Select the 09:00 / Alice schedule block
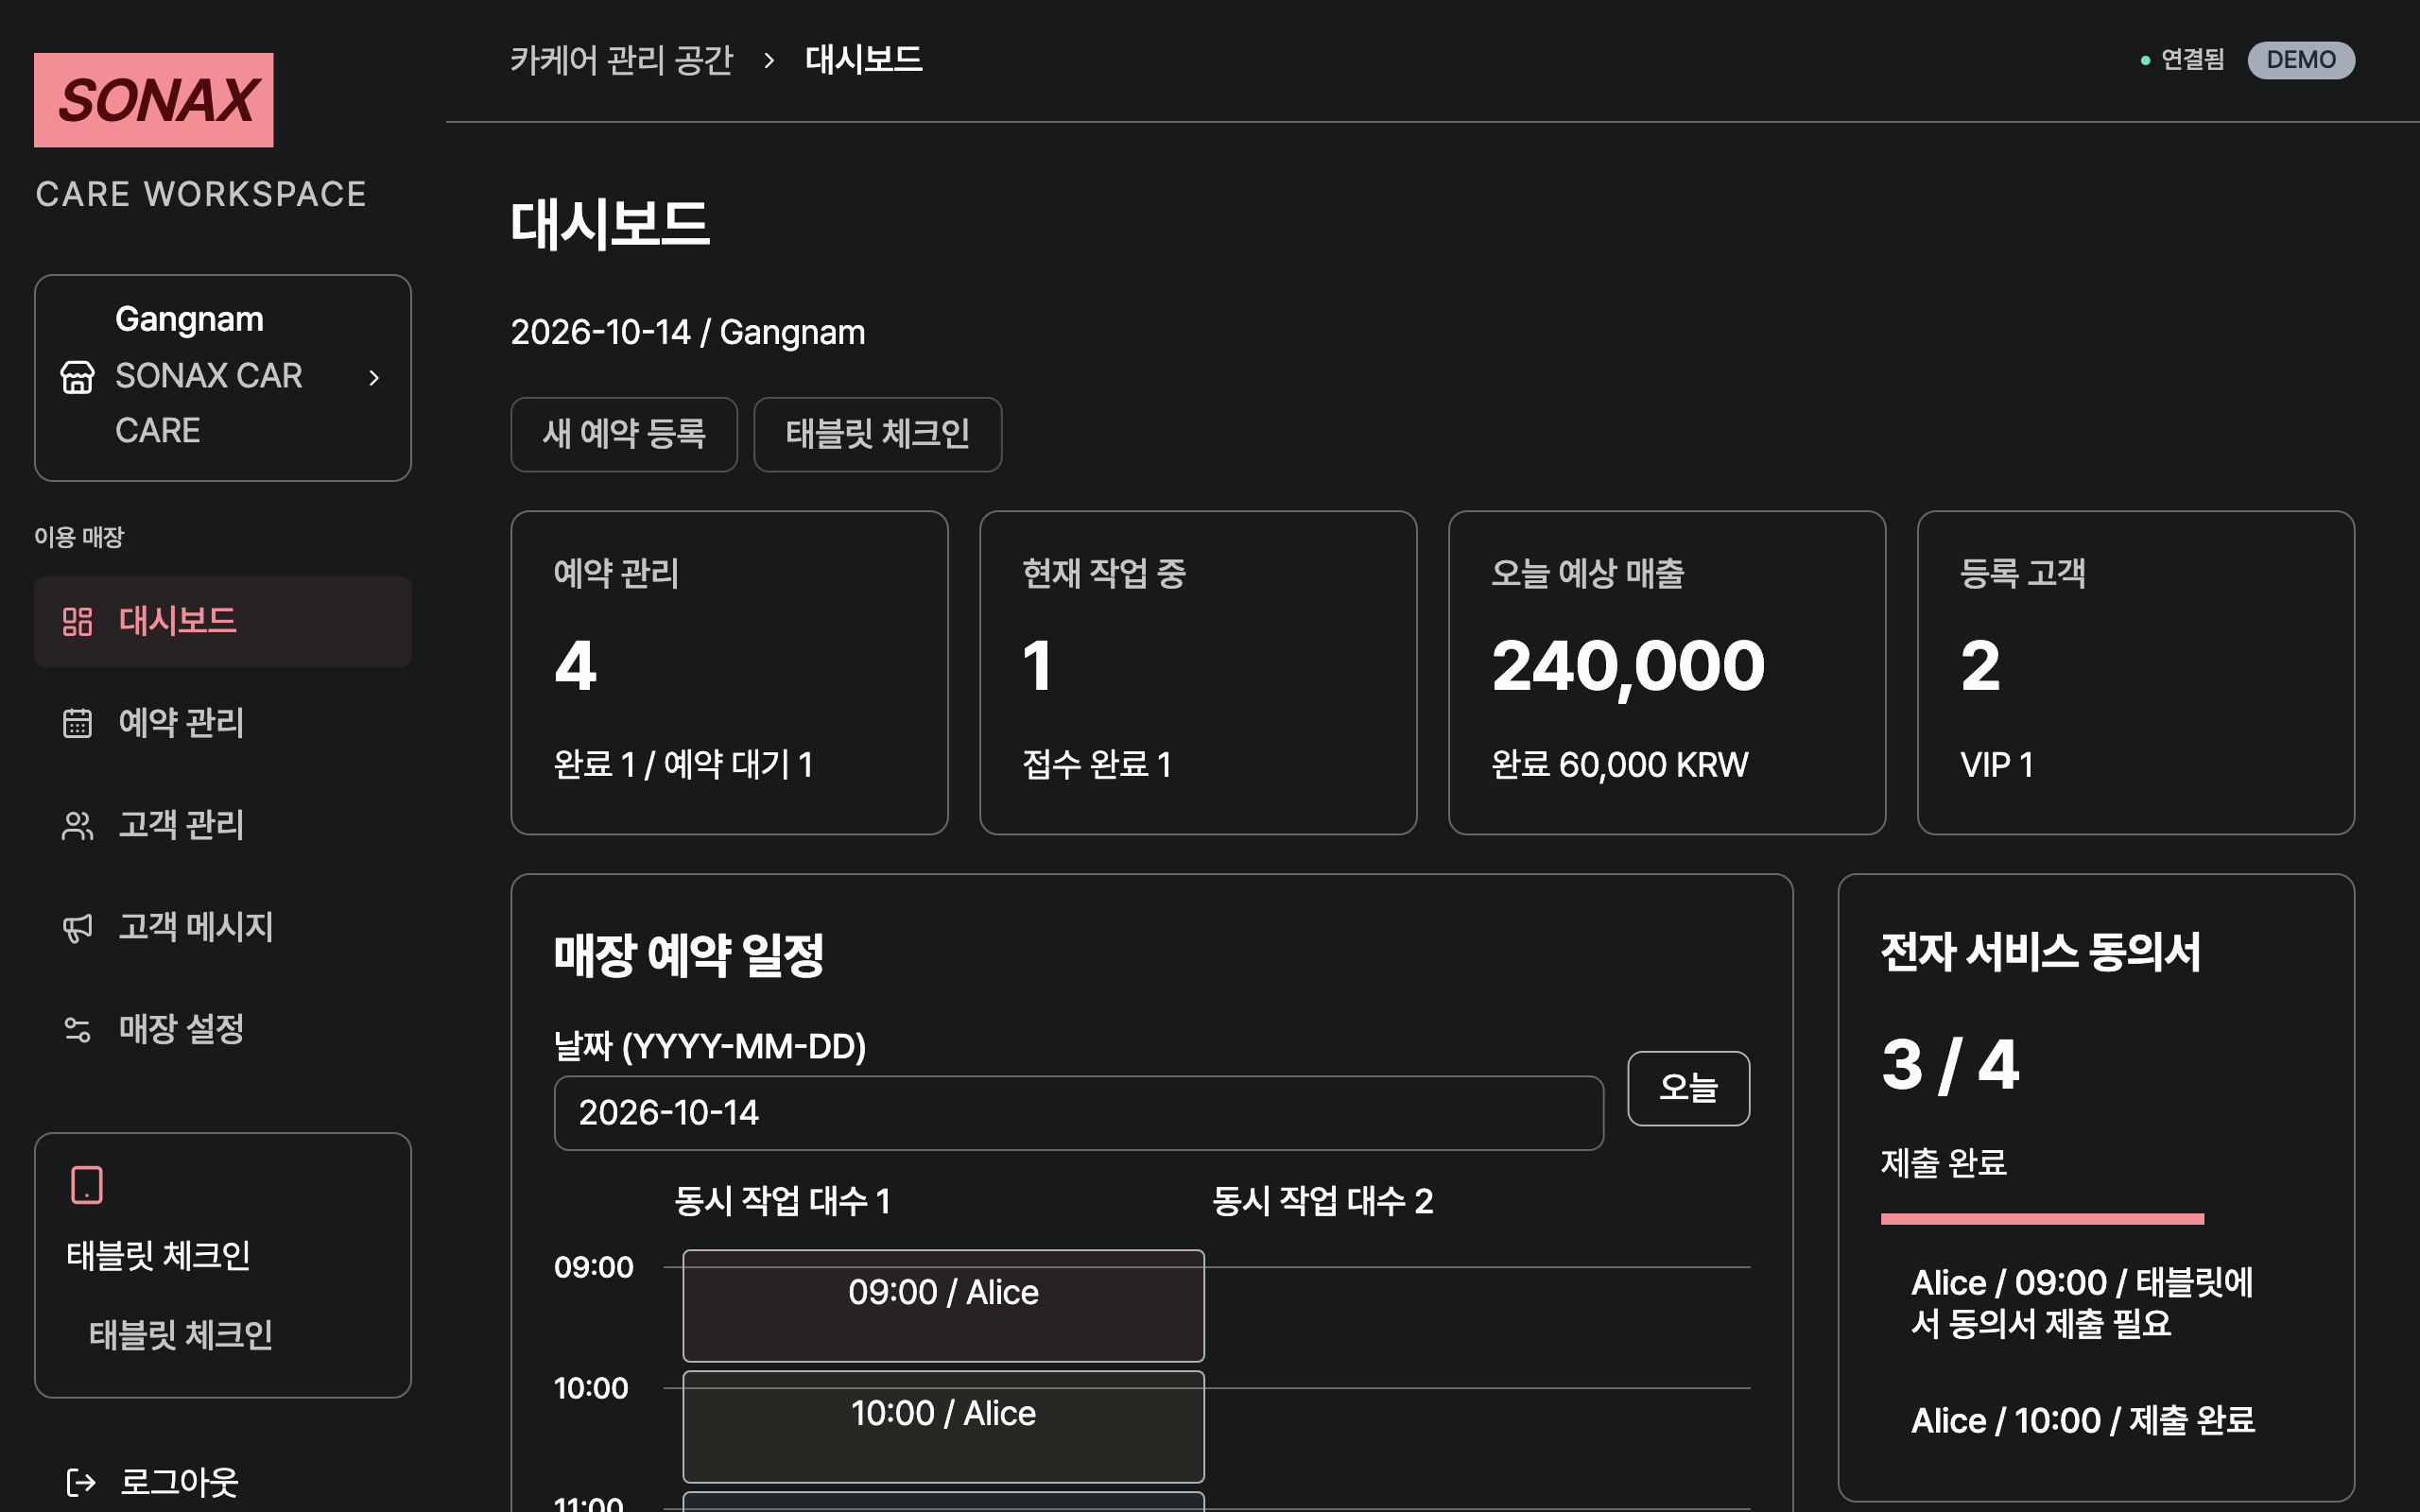 click(x=943, y=1305)
